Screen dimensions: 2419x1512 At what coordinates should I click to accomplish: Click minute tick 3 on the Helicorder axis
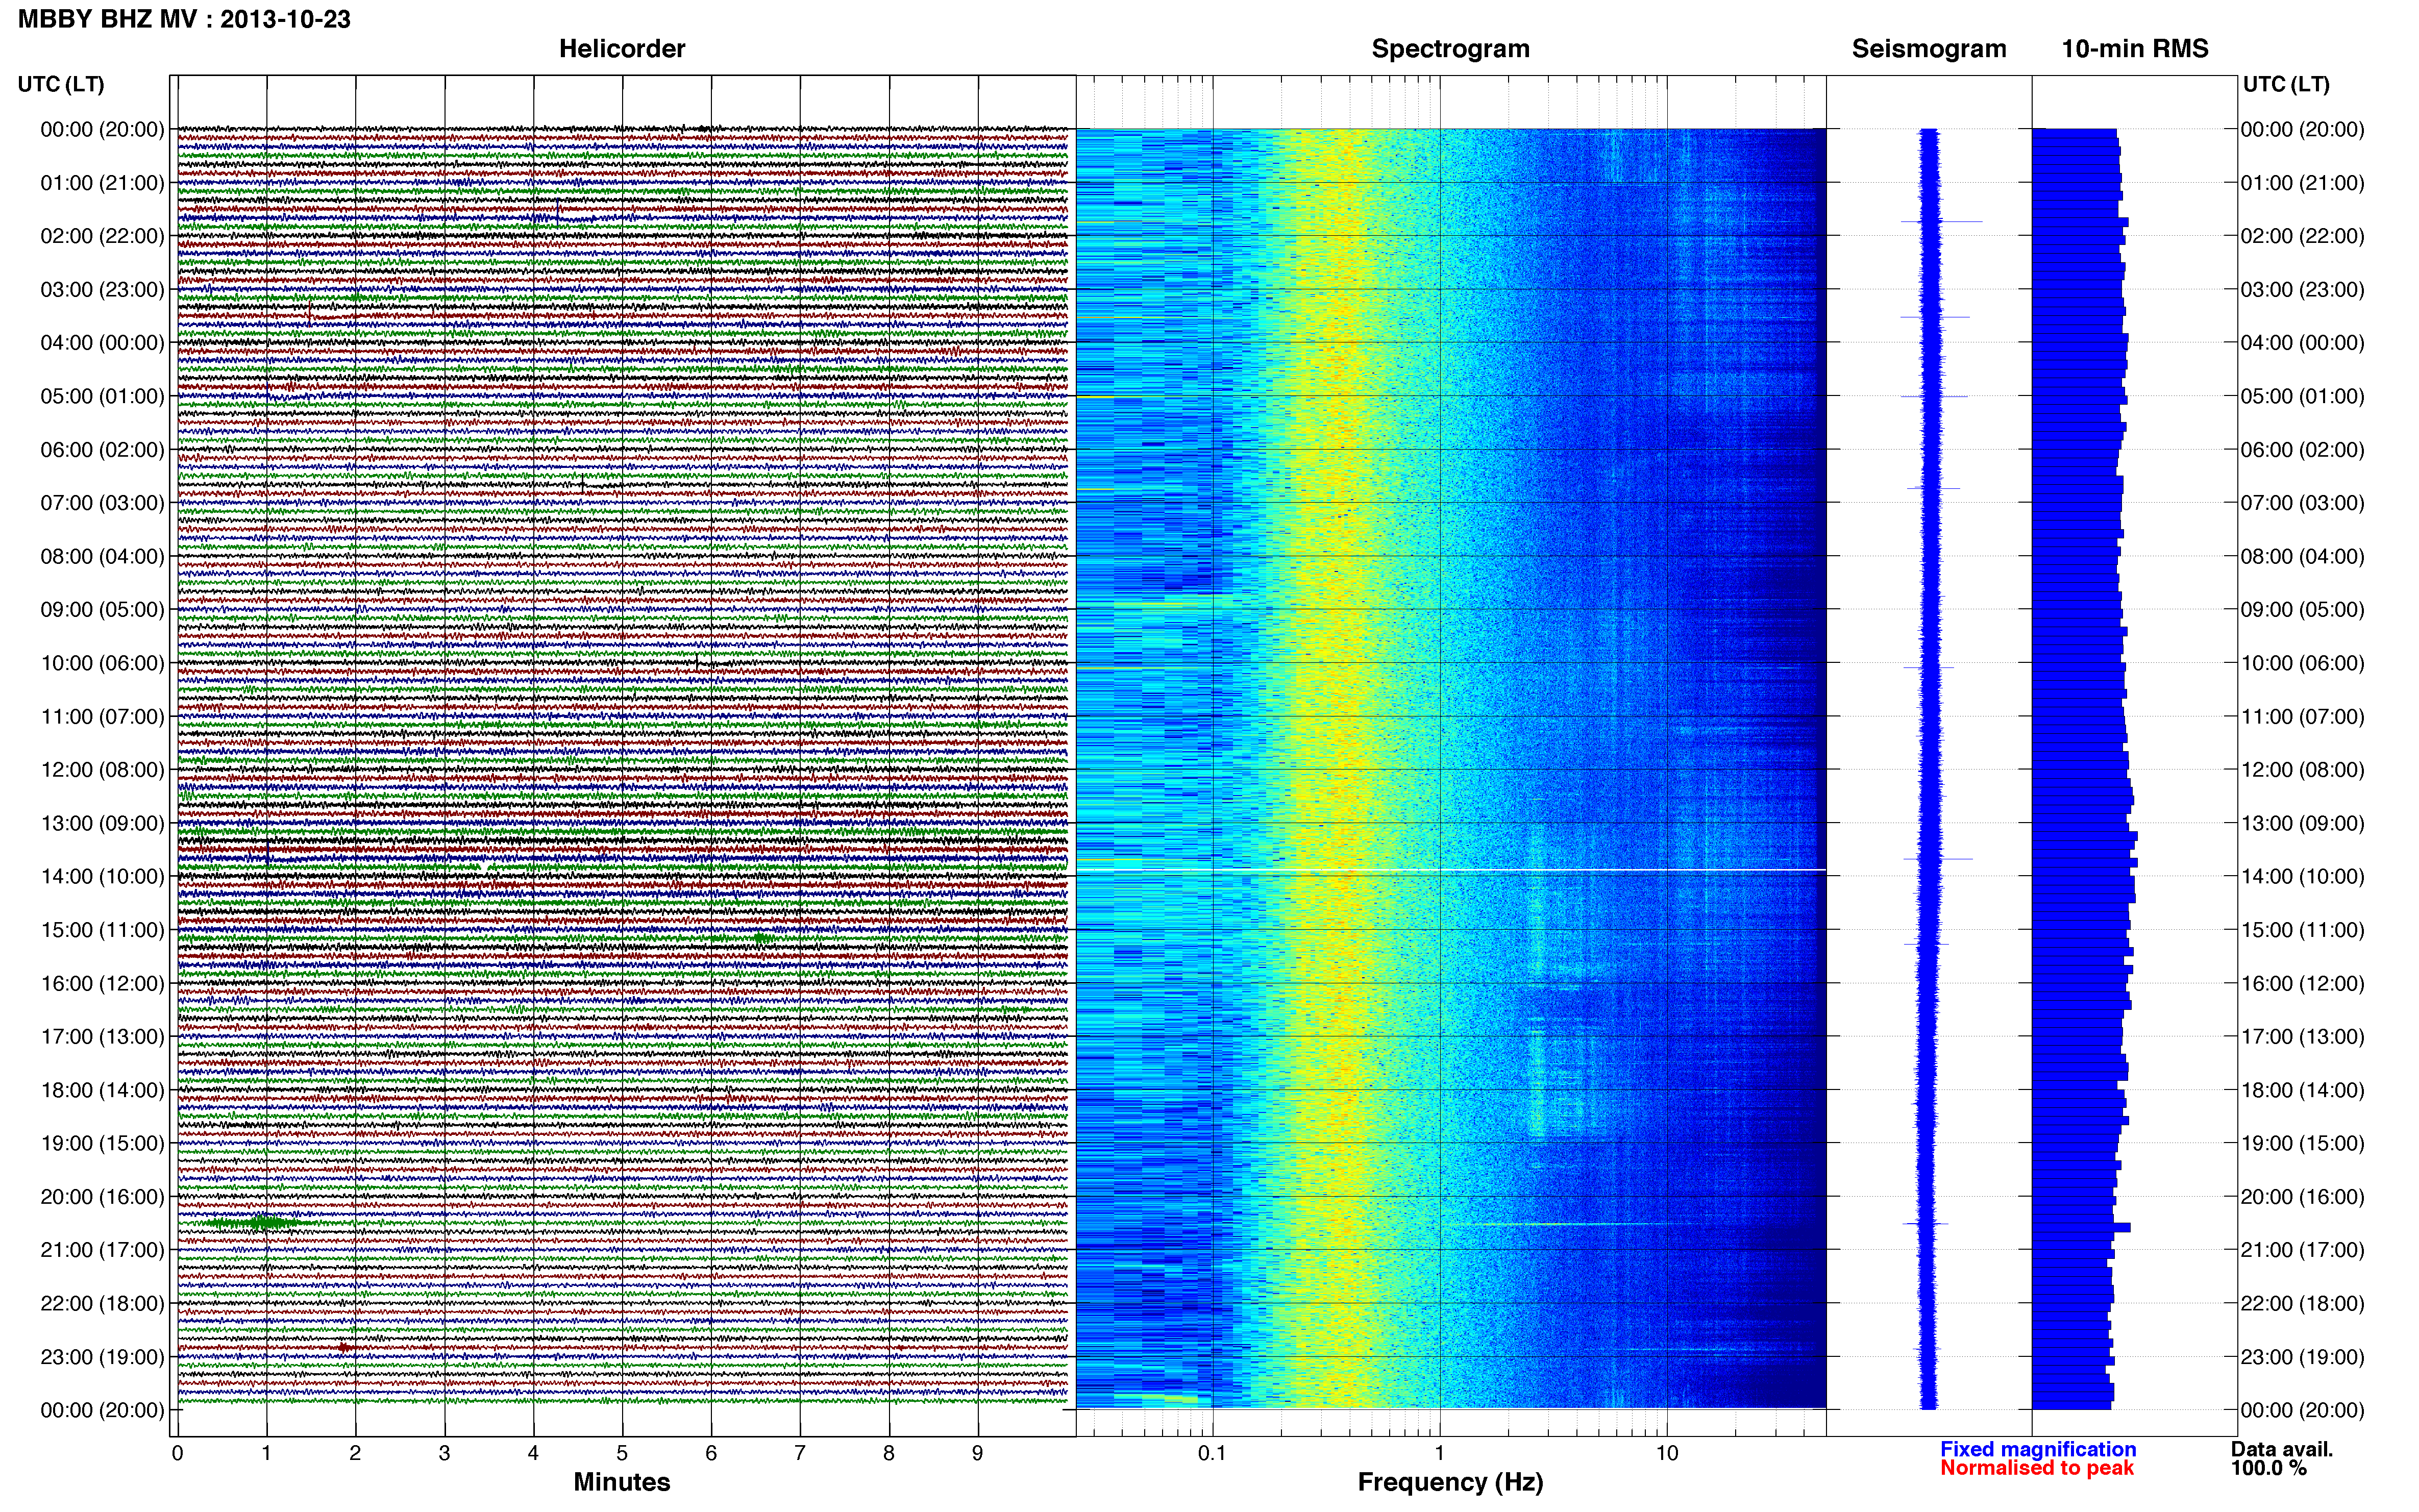[x=444, y=1453]
